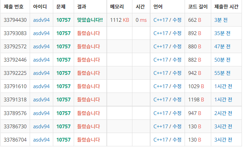Select the 1029 B code length

click(x=196, y=86)
